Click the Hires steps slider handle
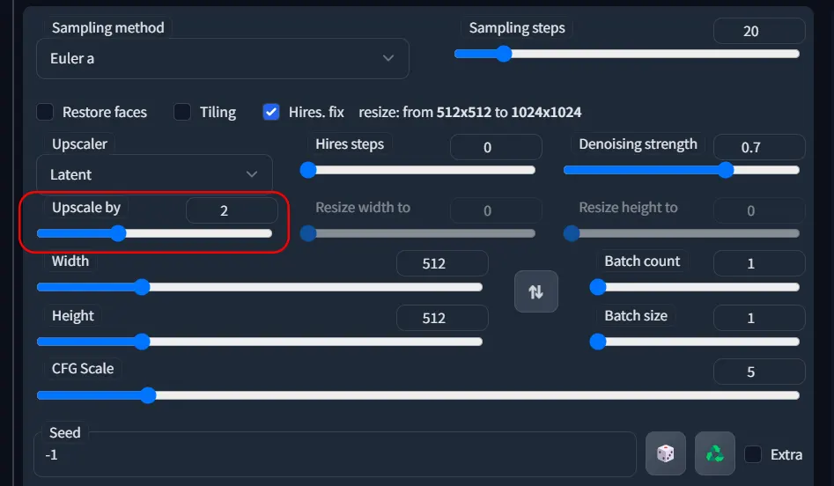The width and height of the screenshot is (834, 486). [x=308, y=170]
